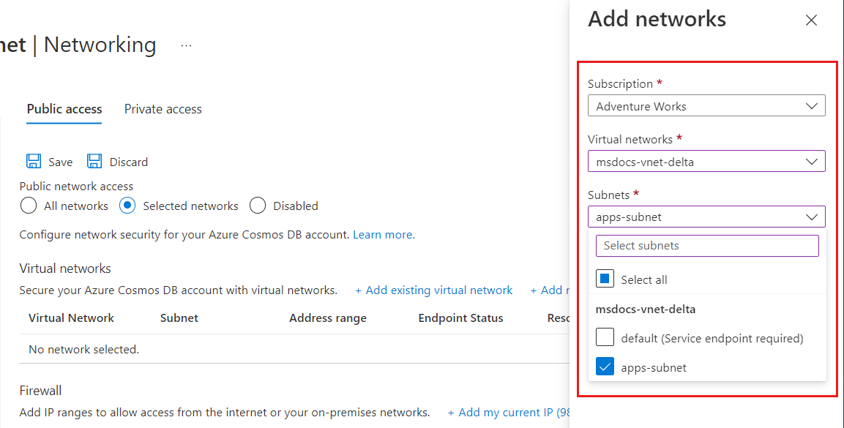Switch to the Public access tab

click(64, 108)
